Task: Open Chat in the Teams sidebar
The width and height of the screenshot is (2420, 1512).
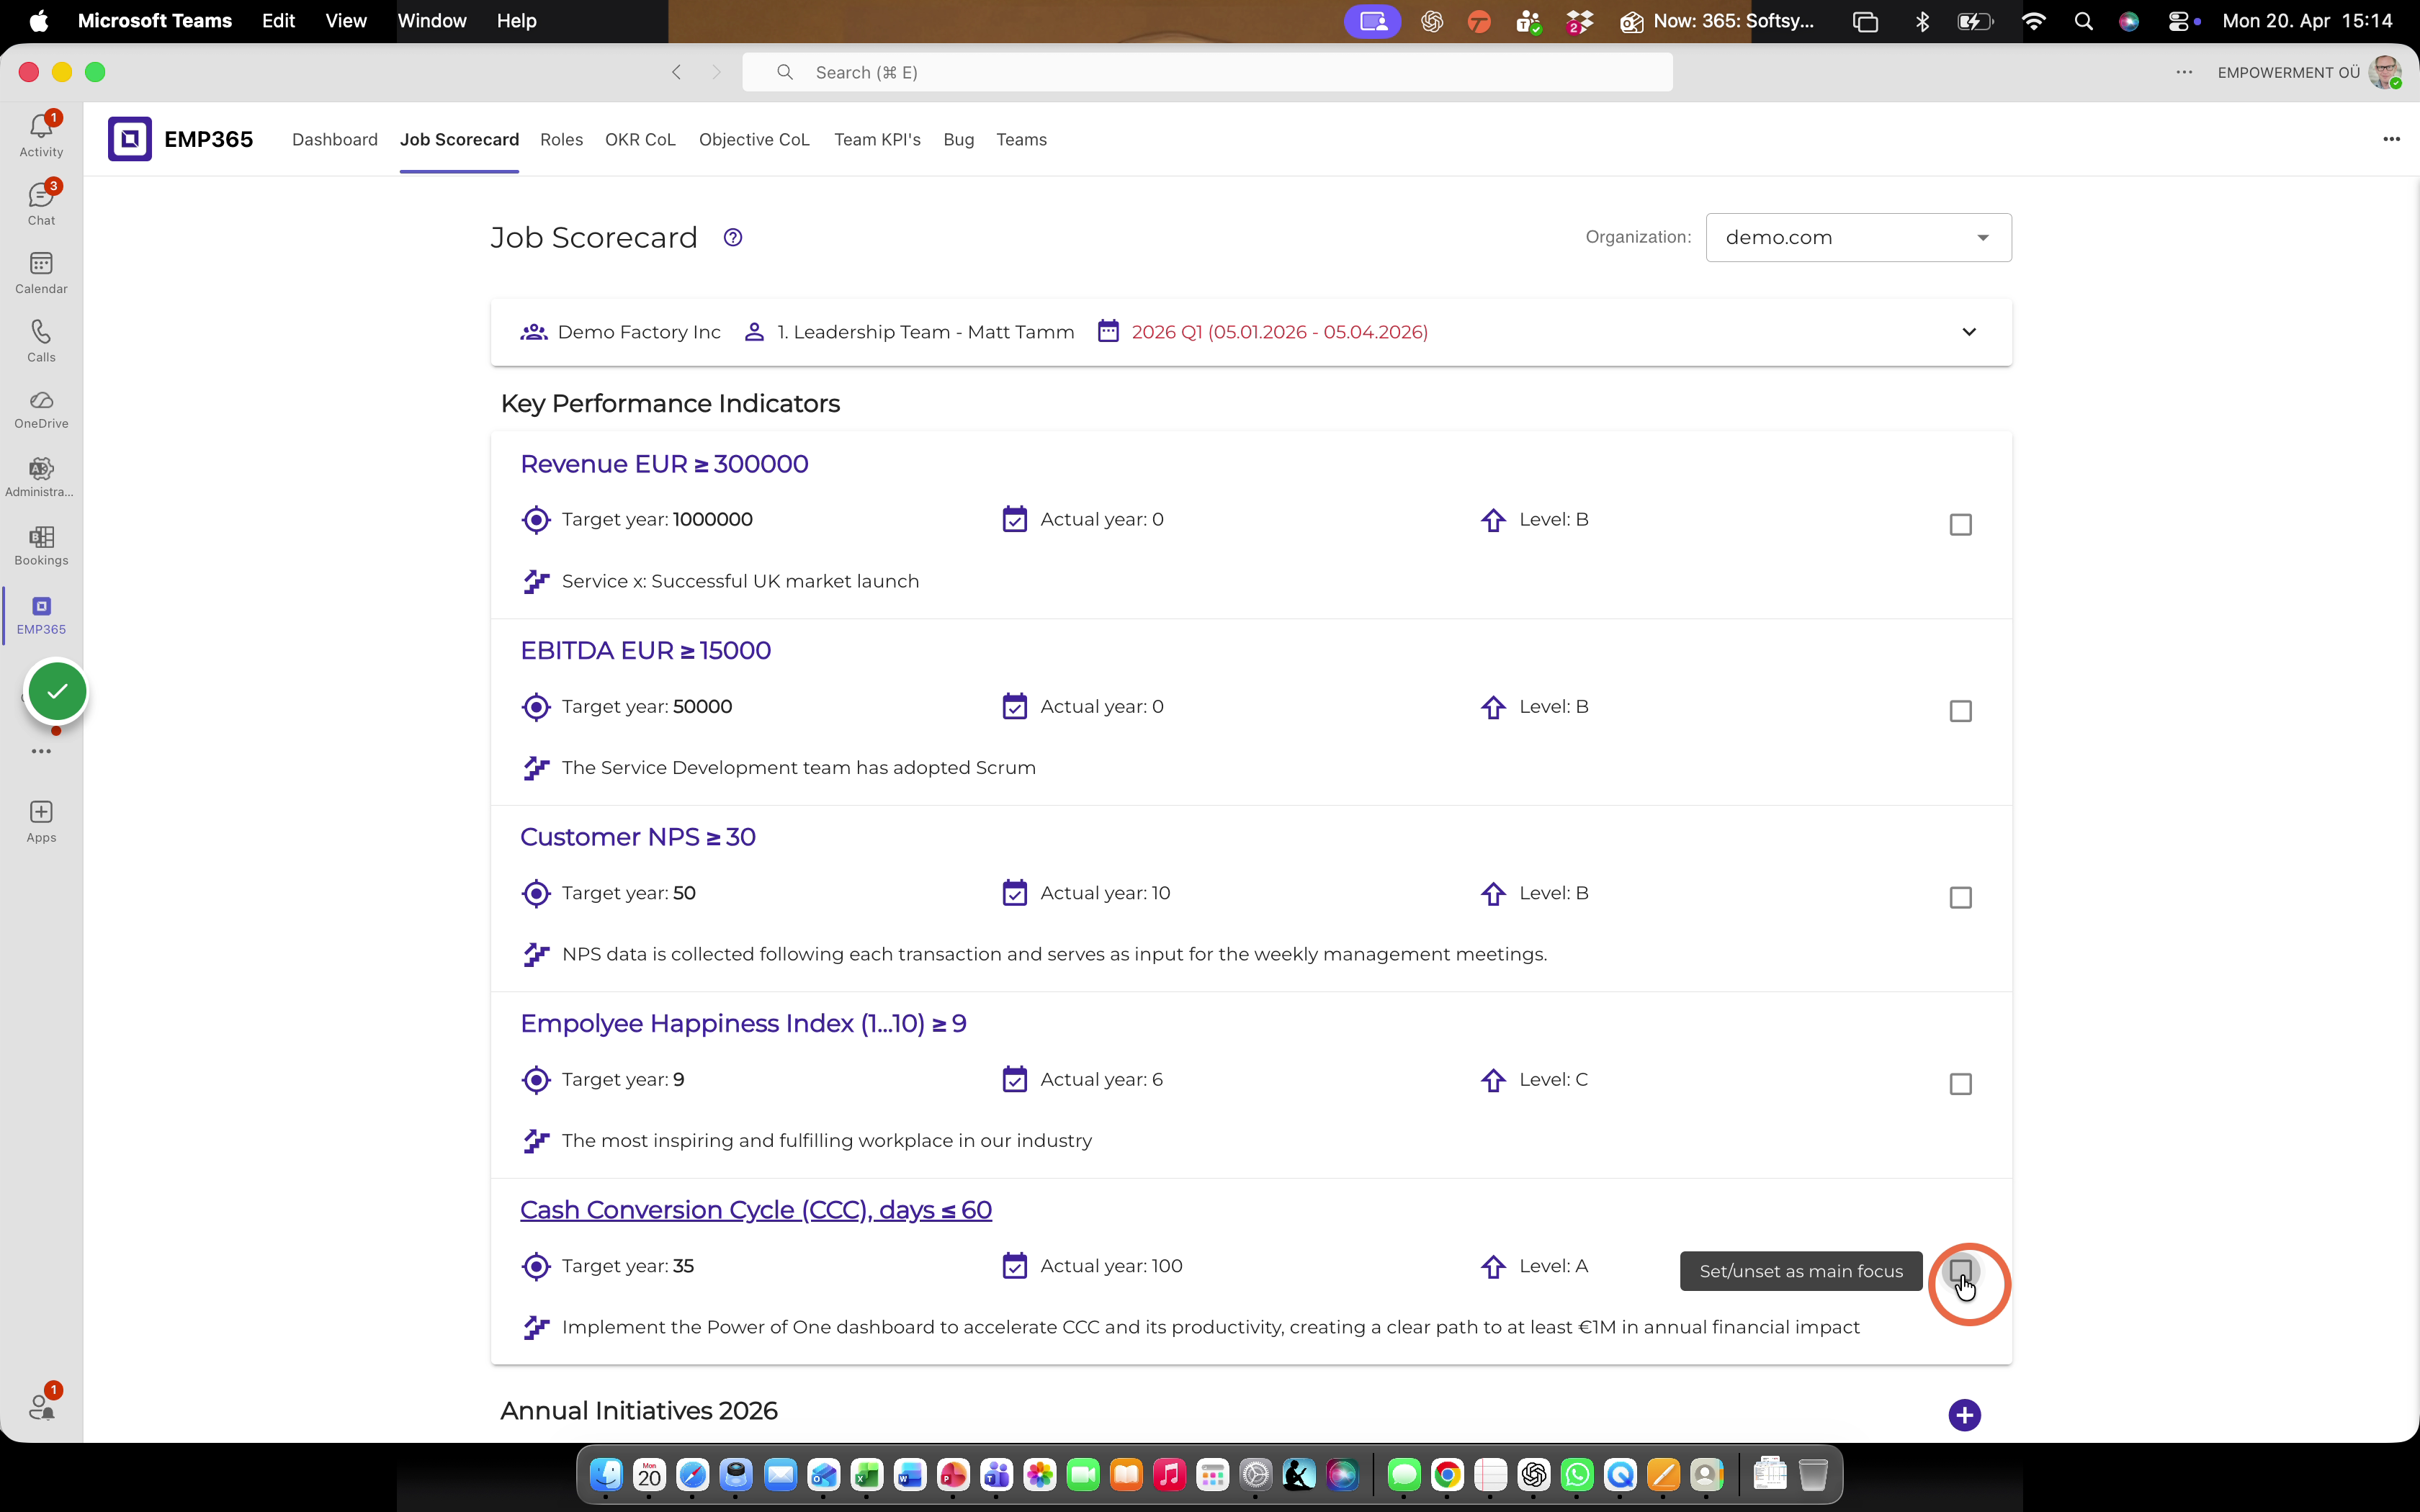Action: pos(41,203)
